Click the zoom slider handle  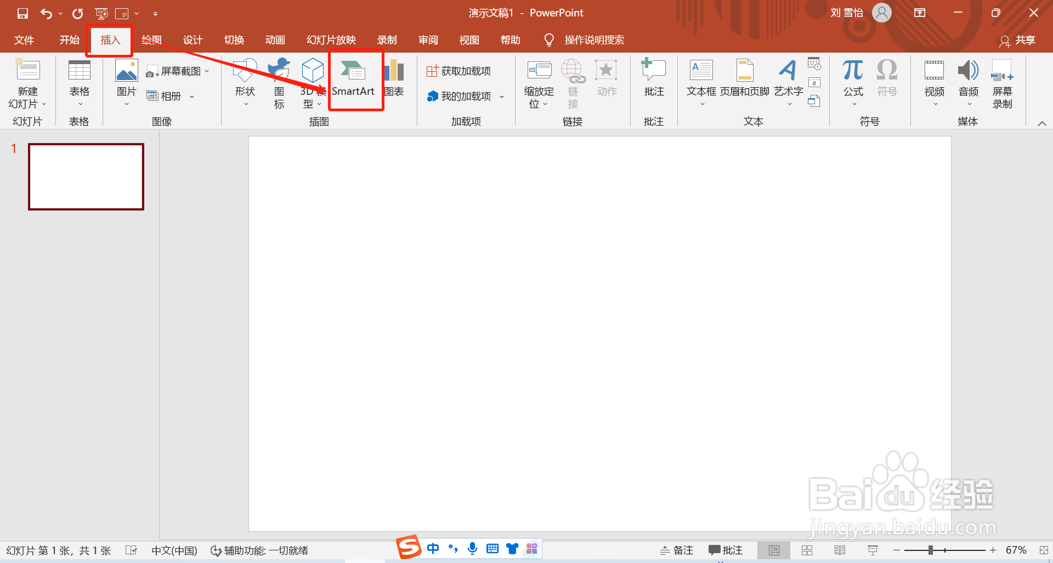(931, 550)
